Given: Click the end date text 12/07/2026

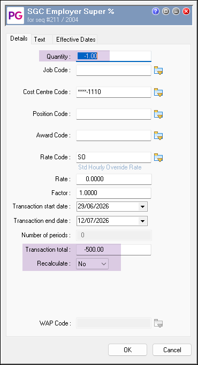Looking at the screenshot, I should point(93,221).
